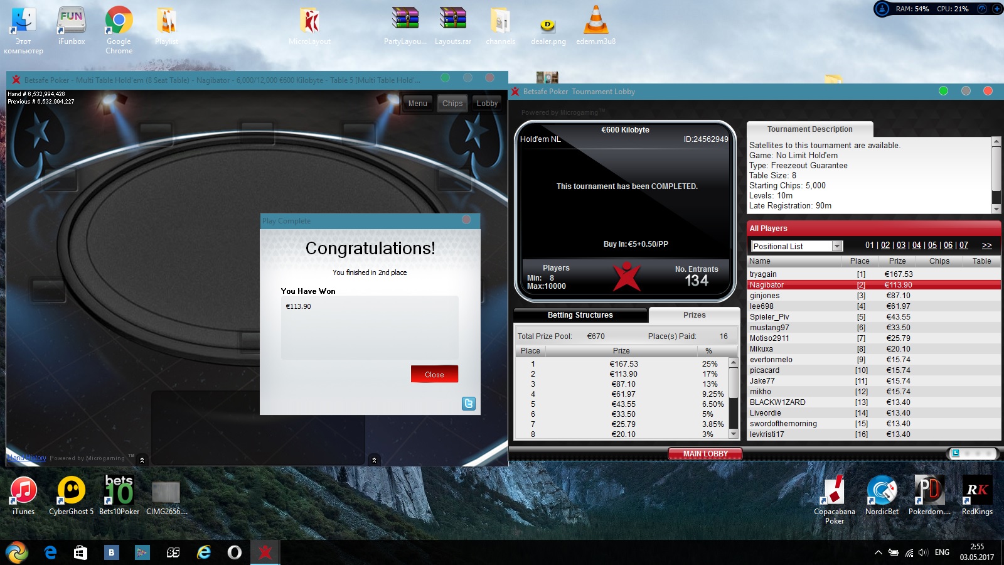This screenshot has width=1004, height=565.
Task: Click the Betsafe star logo in tournament info panel
Action: coord(626,277)
